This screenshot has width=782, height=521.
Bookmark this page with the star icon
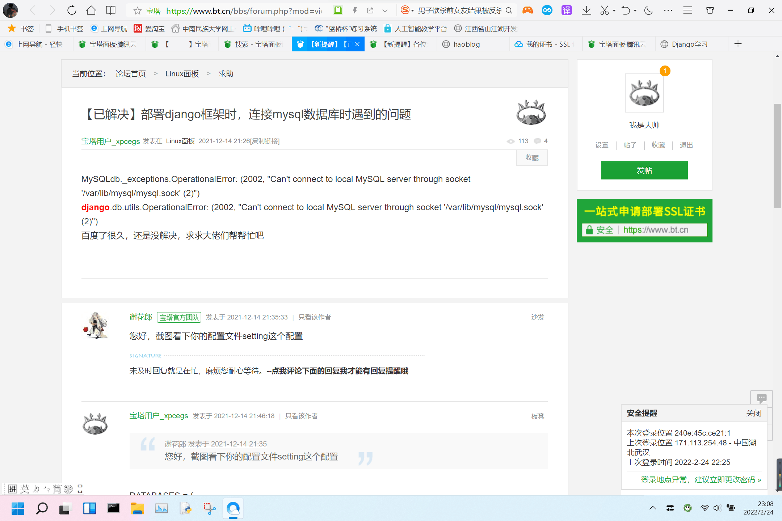137,11
